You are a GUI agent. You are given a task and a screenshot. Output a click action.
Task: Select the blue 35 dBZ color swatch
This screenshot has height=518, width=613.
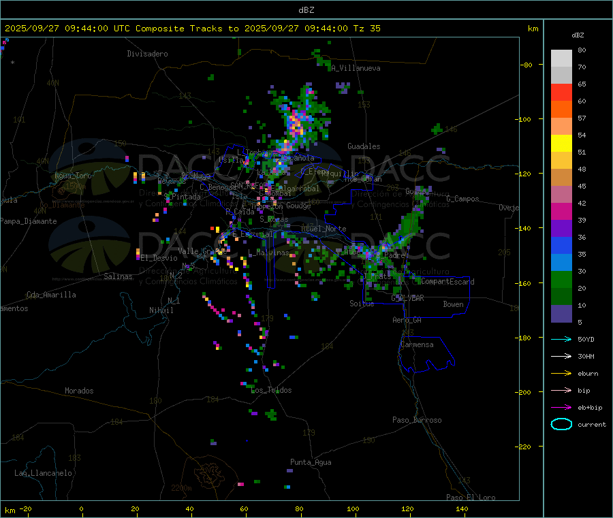pos(561,245)
